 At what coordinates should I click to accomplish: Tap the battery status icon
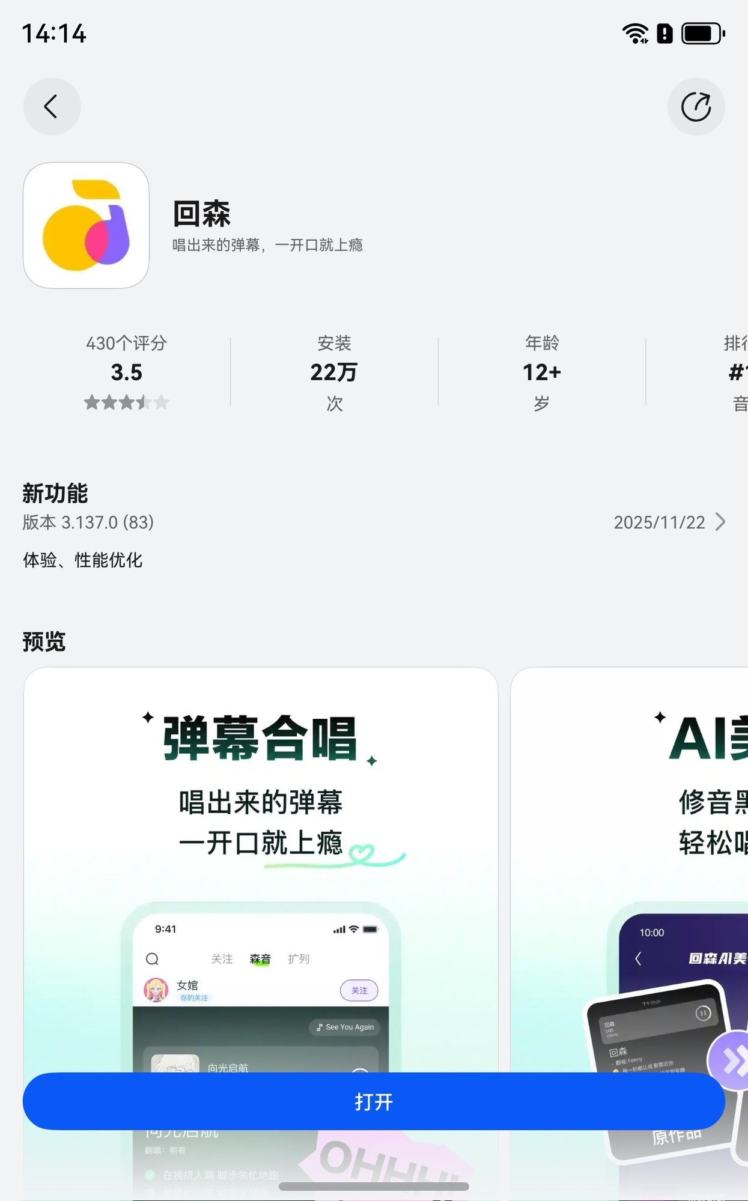click(x=702, y=34)
